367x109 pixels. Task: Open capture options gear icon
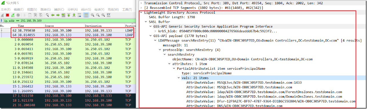pos(18,15)
